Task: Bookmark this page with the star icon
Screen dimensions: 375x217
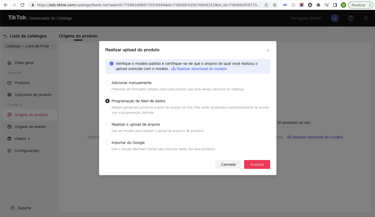Action: click(x=275, y=5)
